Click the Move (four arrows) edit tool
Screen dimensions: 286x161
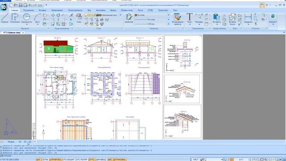pos(53,15)
